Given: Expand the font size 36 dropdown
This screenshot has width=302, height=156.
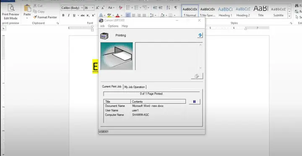Looking at the screenshot, I should 92,8.
